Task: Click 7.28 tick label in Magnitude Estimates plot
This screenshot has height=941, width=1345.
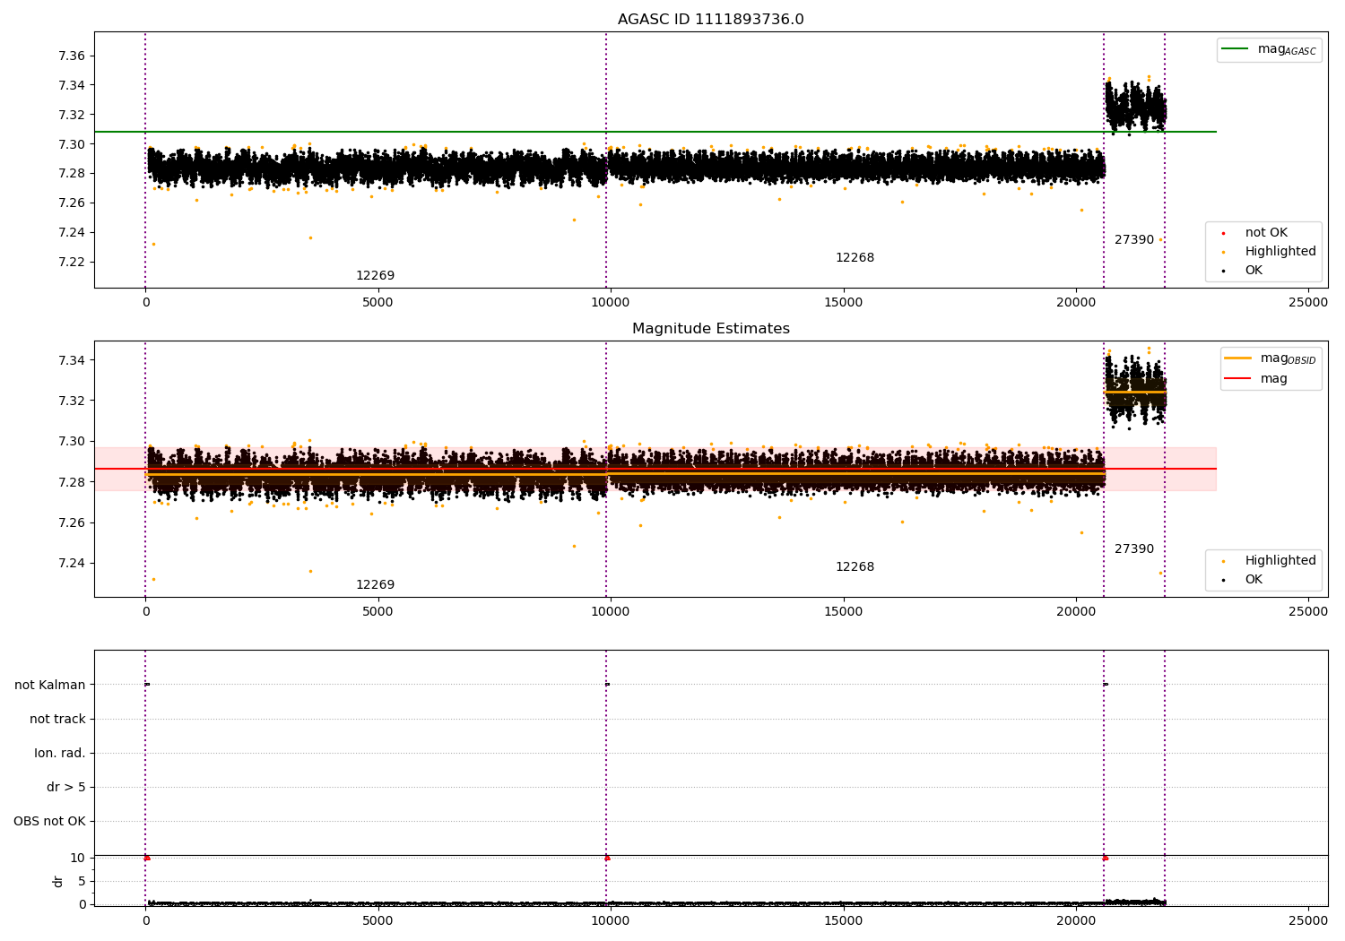Action: tap(72, 482)
